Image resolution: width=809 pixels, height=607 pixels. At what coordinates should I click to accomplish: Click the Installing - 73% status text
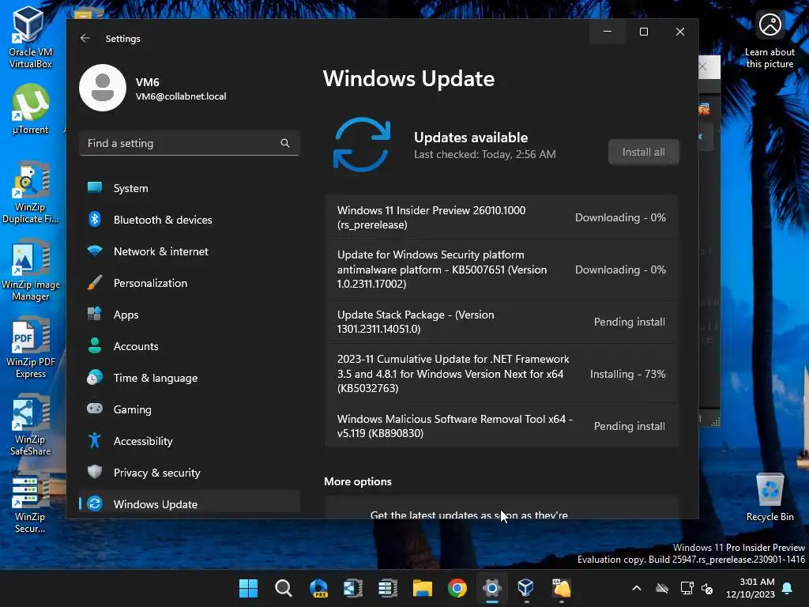627,374
